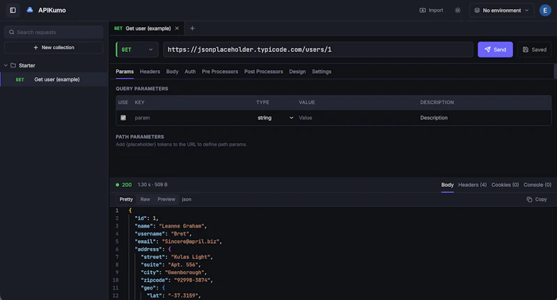557x300 pixels.
Task: Show the response Body tab
Action: (447, 185)
